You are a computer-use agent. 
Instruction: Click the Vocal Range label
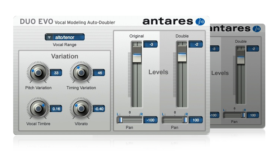click(x=65, y=45)
